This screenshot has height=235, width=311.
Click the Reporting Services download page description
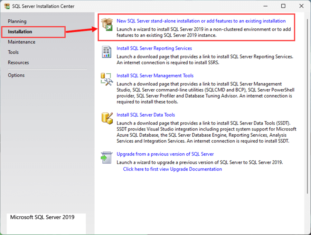click(x=205, y=60)
